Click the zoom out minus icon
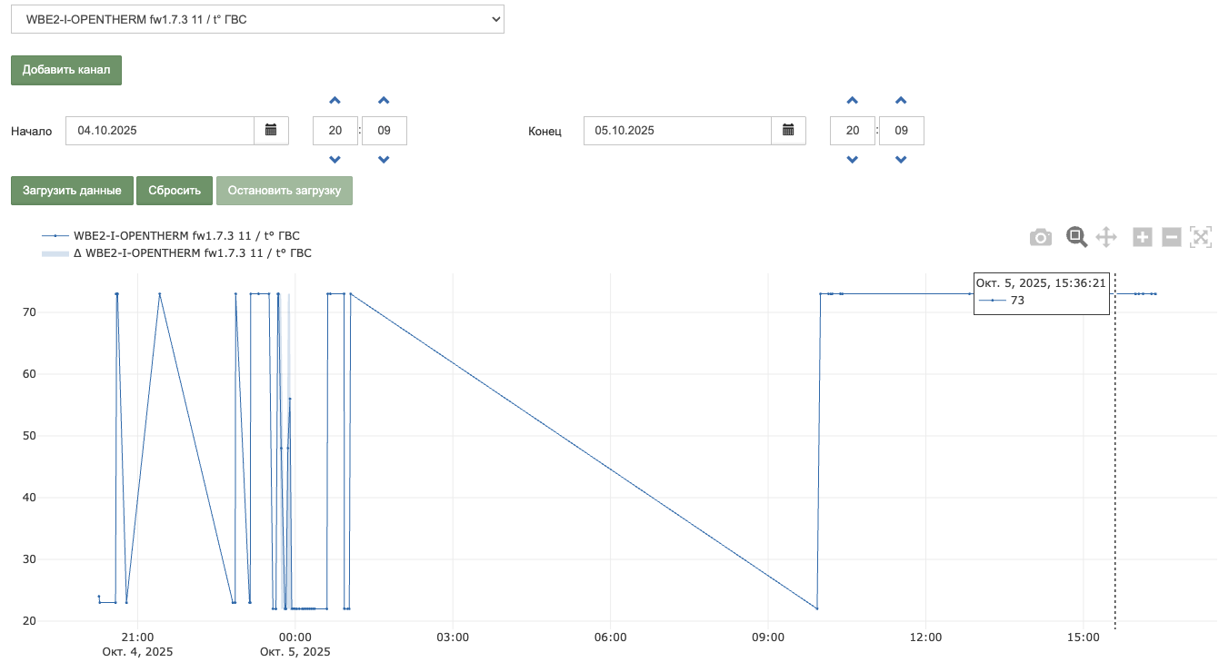1229x672 pixels. [1172, 238]
